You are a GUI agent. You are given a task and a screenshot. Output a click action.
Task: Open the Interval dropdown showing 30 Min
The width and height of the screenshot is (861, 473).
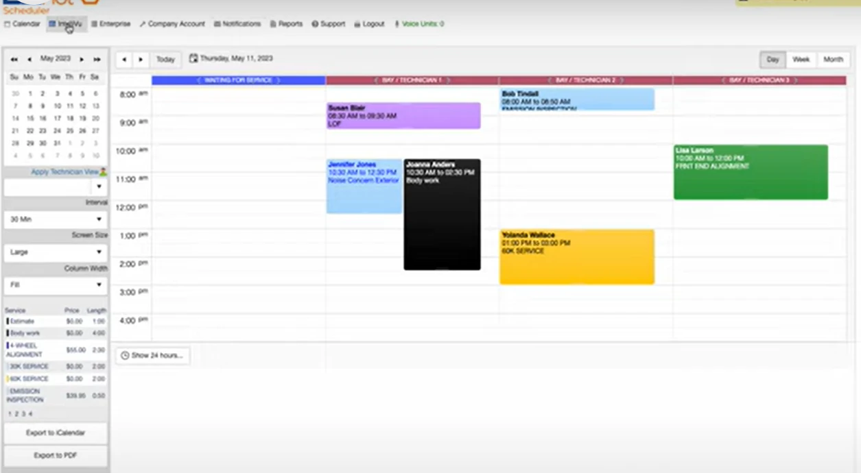pyautogui.click(x=55, y=219)
